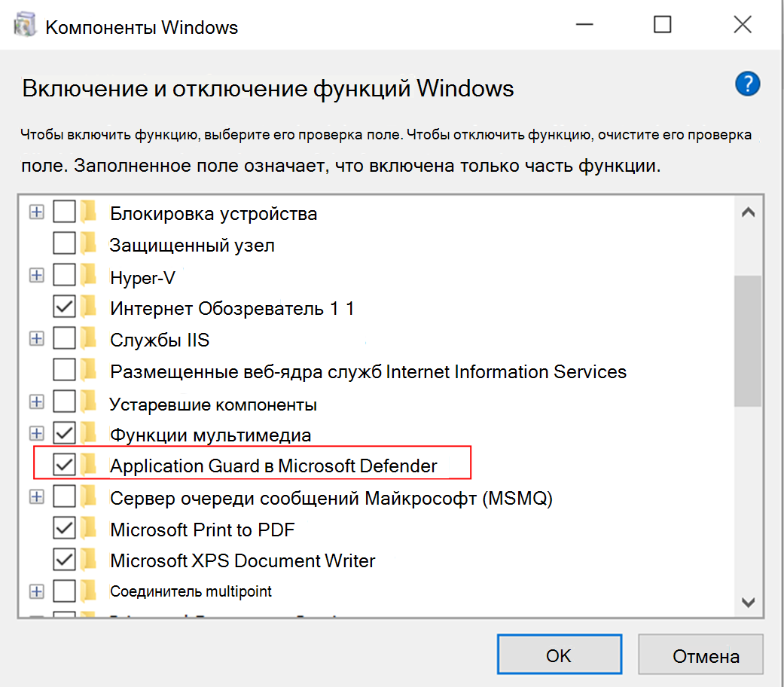
Task: Click the folder icon beside Службы IIS
Action: point(89,338)
